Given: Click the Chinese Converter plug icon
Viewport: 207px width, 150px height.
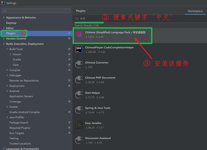Looking at the screenshot, I should point(79,64).
